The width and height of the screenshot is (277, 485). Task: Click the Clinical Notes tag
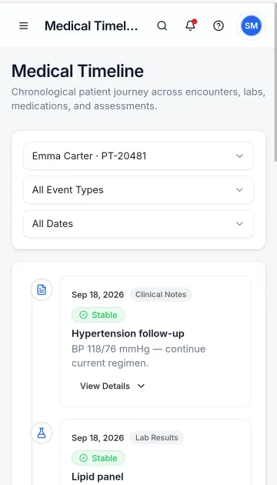[161, 294]
